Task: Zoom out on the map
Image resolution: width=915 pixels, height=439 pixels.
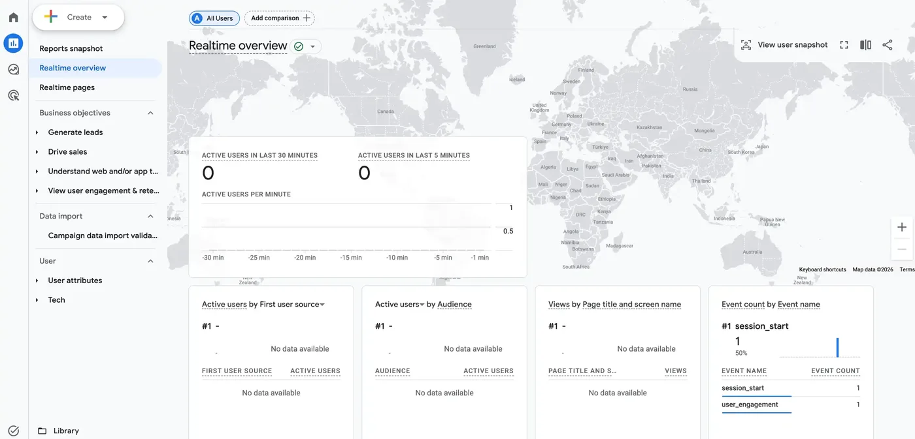Action: (x=902, y=249)
